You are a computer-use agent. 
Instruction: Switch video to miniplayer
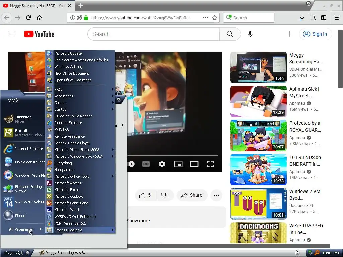tap(178, 164)
